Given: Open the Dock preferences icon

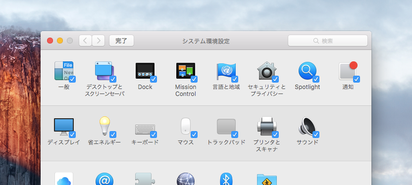Looking at the screenshot, I should (x=145, y=71).
